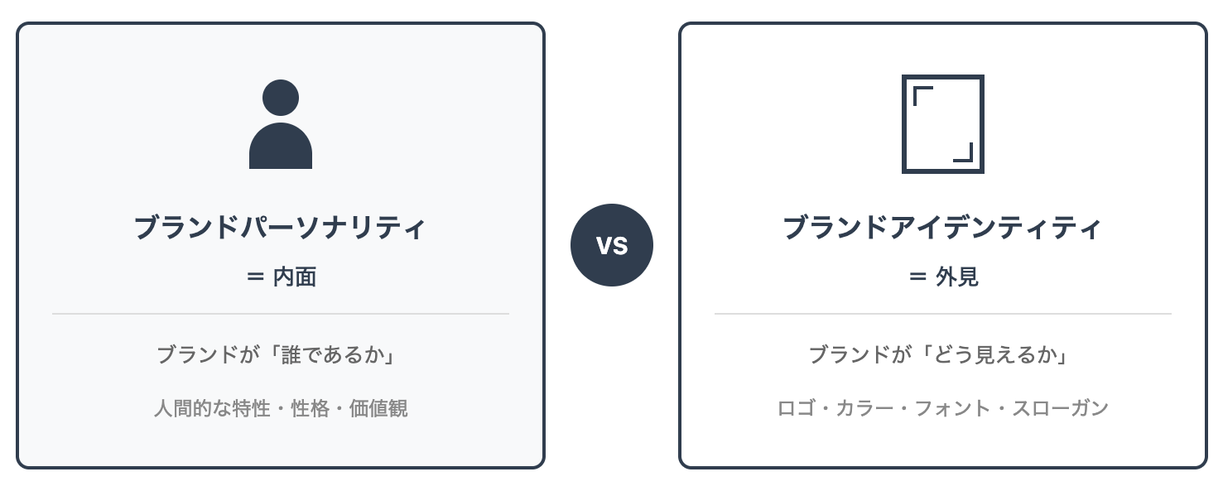The width and height of the screenshot is (1223, 491).
Task: Select the ブランドパーソナリティ heading
Action: pyautogui.click(x=281, y=228)
